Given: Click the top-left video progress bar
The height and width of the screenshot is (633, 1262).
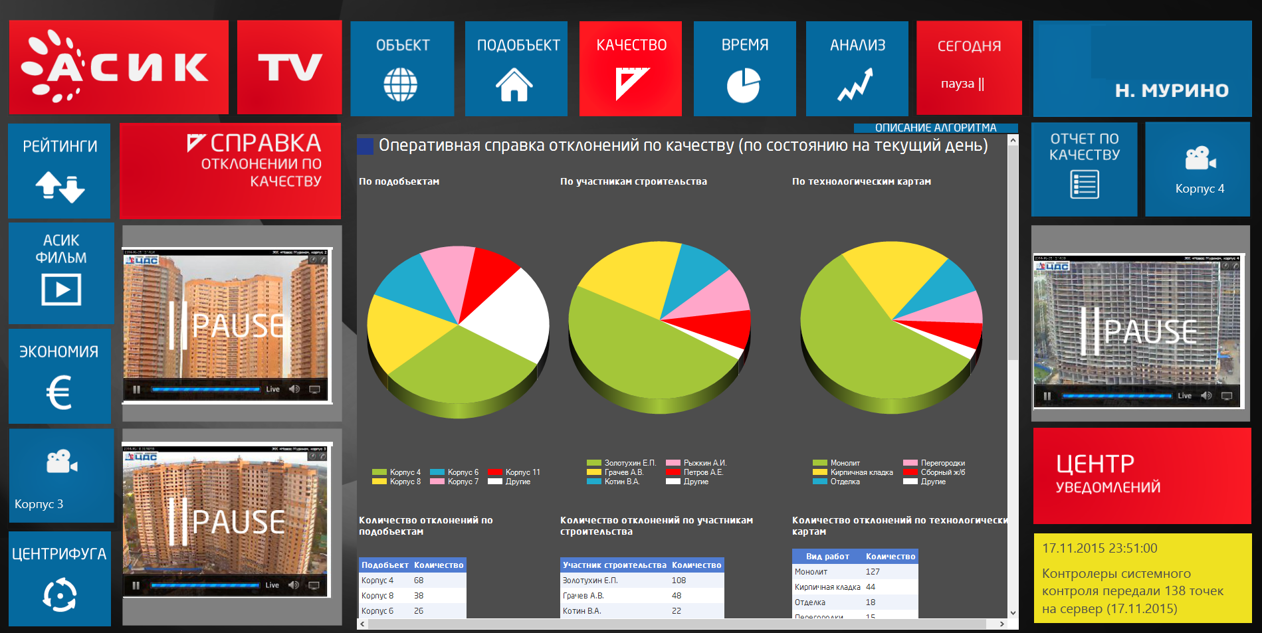Looking at the screenshot, I should click(x=205, y=389).
